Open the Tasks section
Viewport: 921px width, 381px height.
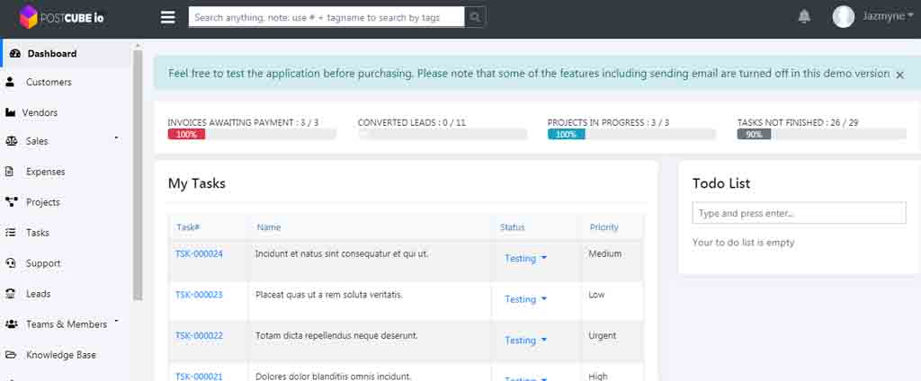(x=38, y=233)
